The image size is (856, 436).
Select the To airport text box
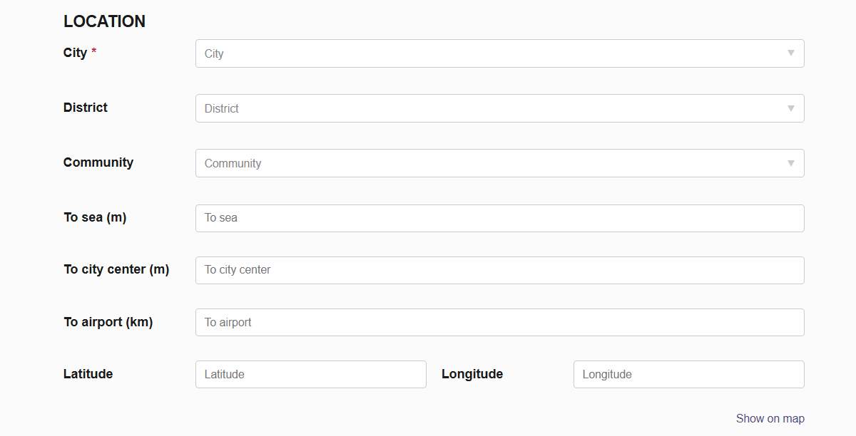pos(499,322)
